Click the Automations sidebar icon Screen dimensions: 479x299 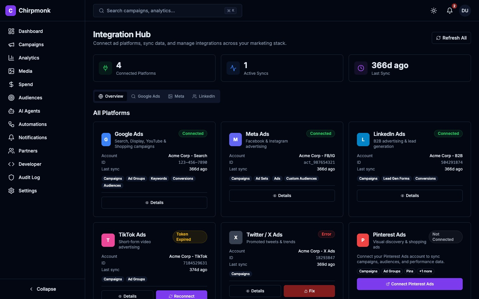pos(11,124)
